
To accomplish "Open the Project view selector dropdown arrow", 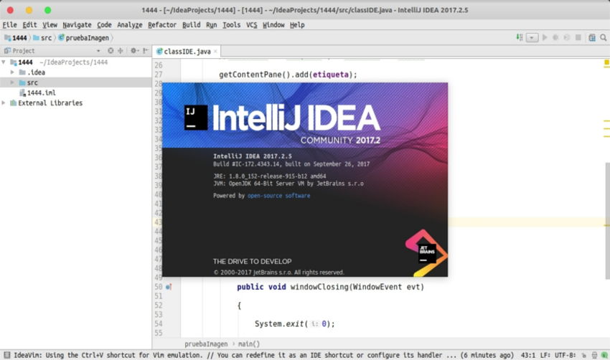I will (98, 51).
